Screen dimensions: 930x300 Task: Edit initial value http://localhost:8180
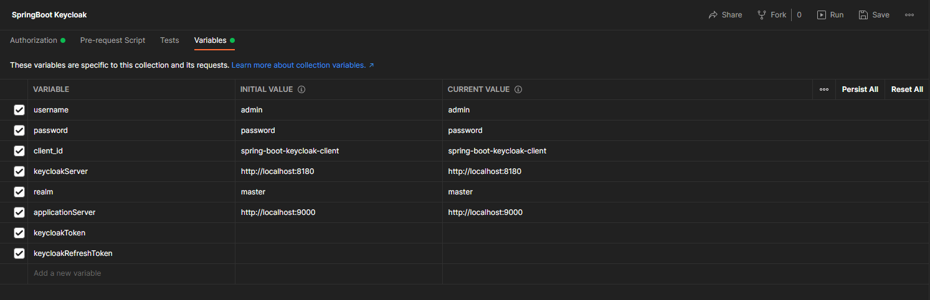339,171
